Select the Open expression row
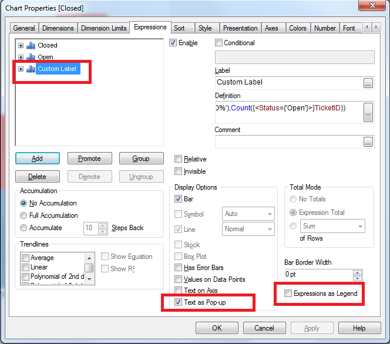 click(x=45, y=57)
